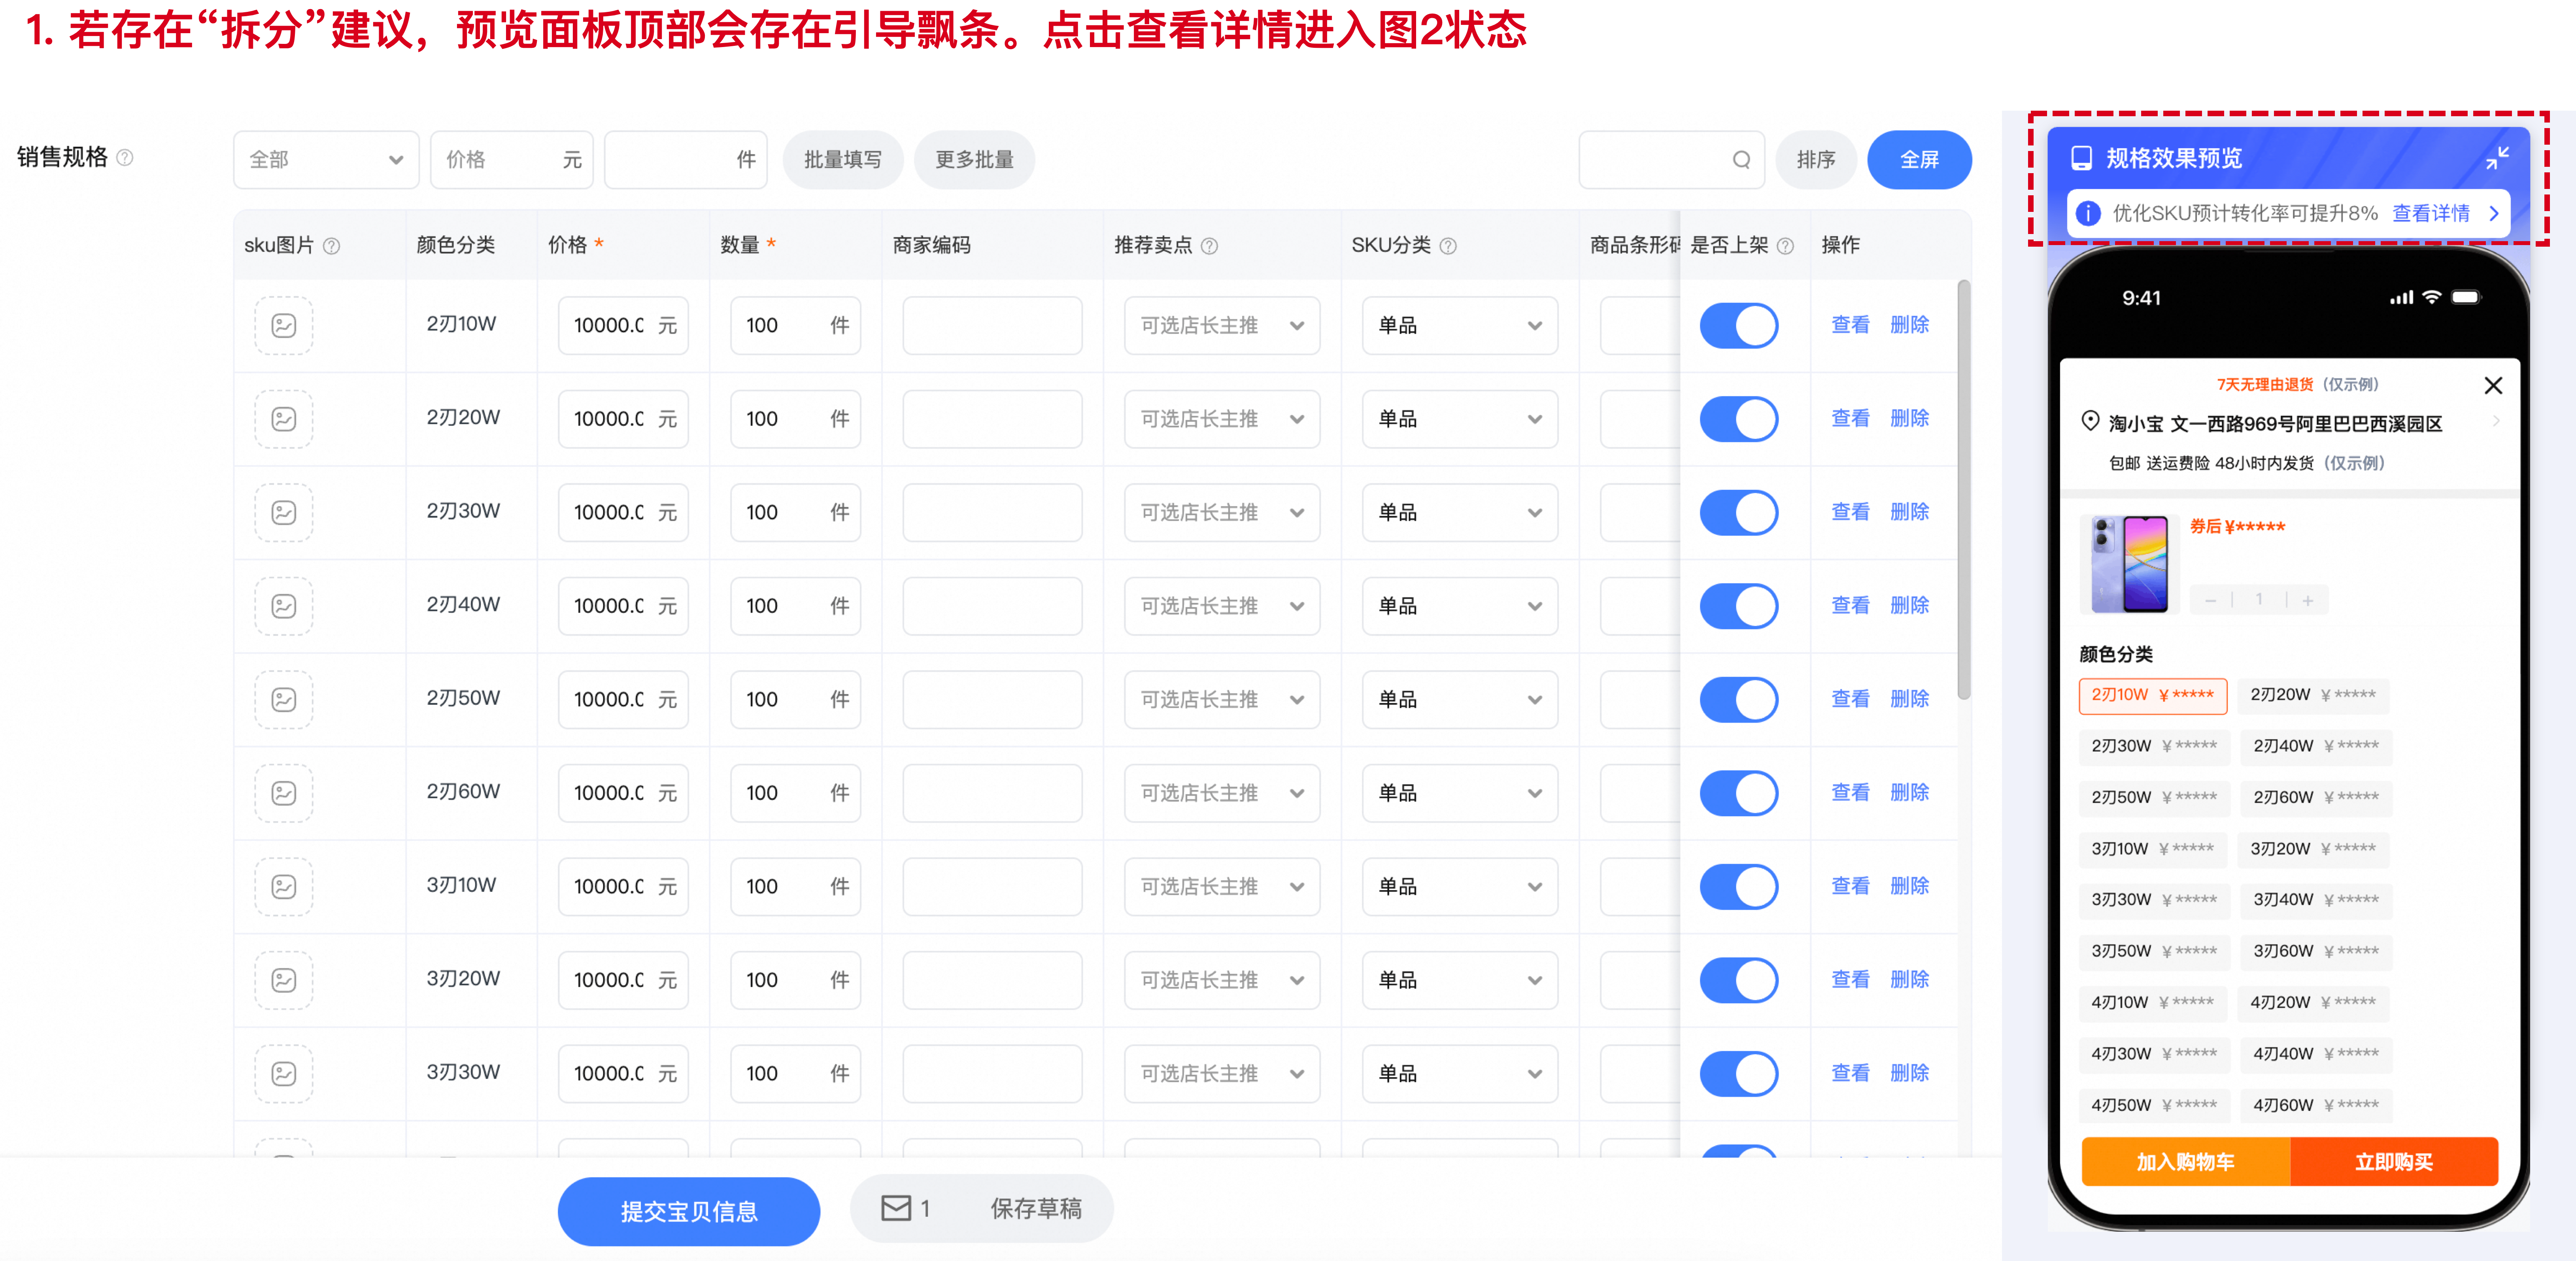Select 3刃60W option in phone preview
Image resolution: width=2576 pixels, height=1261 pixels.
tap(2316, 951)
